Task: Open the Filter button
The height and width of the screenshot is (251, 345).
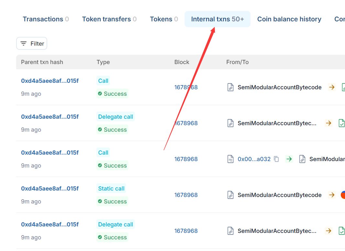Action: click(x=32, y=44)
